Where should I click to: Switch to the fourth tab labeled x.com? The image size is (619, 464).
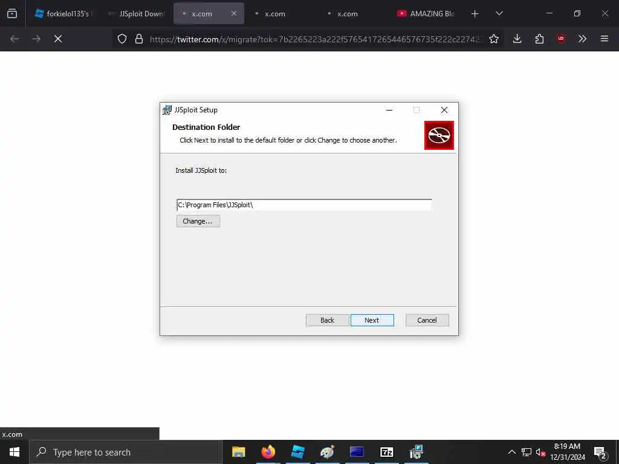(x=275, y=14)
